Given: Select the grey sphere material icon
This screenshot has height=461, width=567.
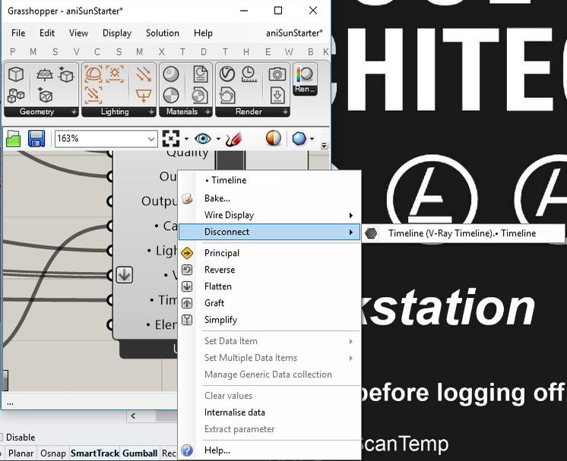Looking at the screenshot, I should pos(171,74).
